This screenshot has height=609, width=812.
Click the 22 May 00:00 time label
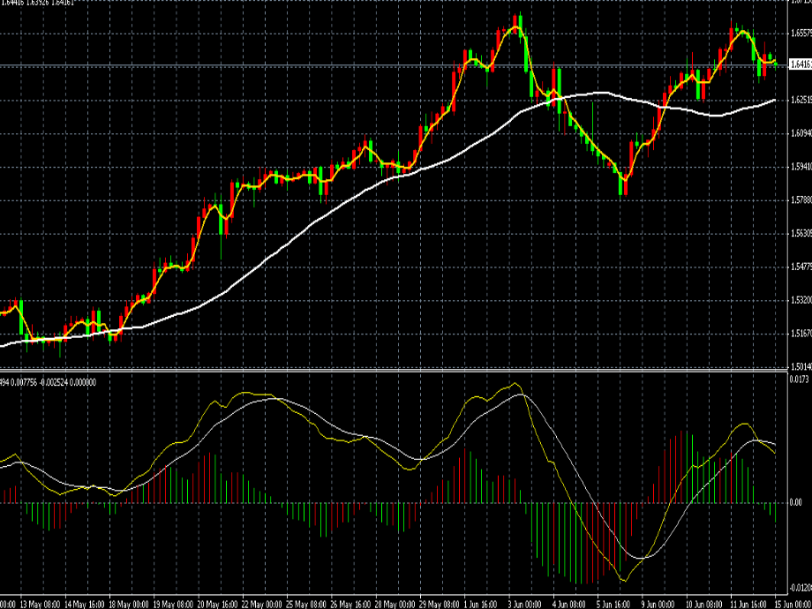click(x=262, y=605)
